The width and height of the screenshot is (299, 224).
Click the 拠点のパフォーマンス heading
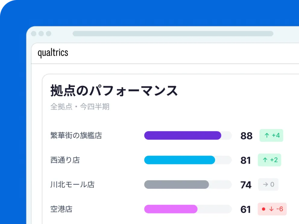114,91
